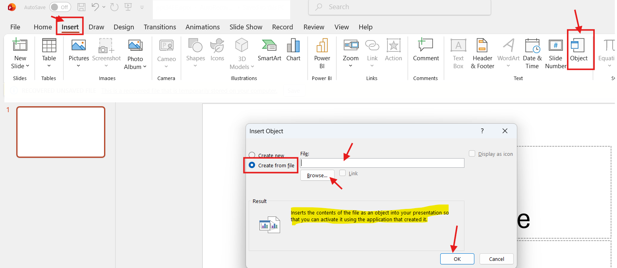
Task: Toggle the AutoSave switch
Action: point(60,7)
